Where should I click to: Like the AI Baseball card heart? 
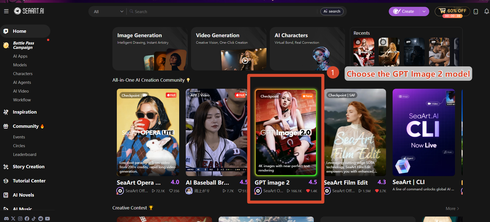(240, 191)
